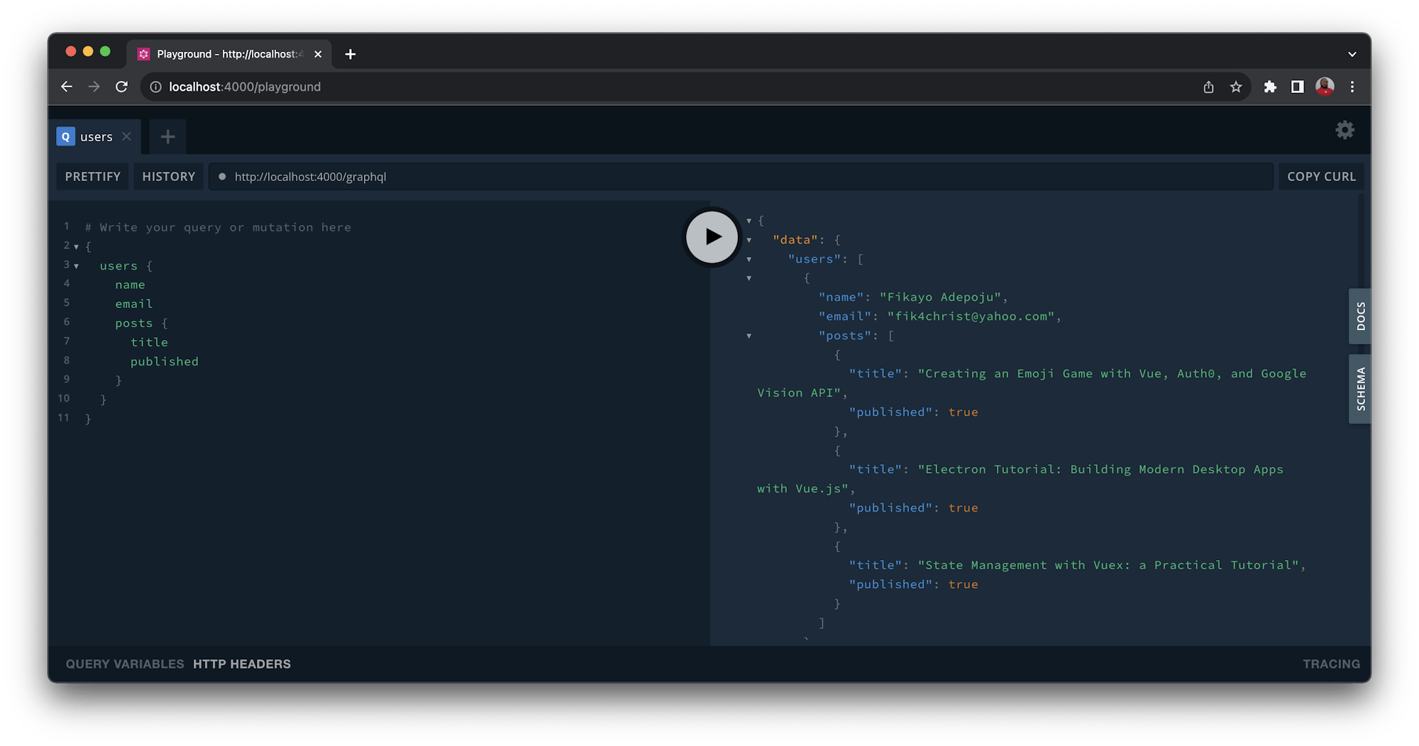
Task: Click the Q query icon on the users tab
Action: (x=65, y=136)
